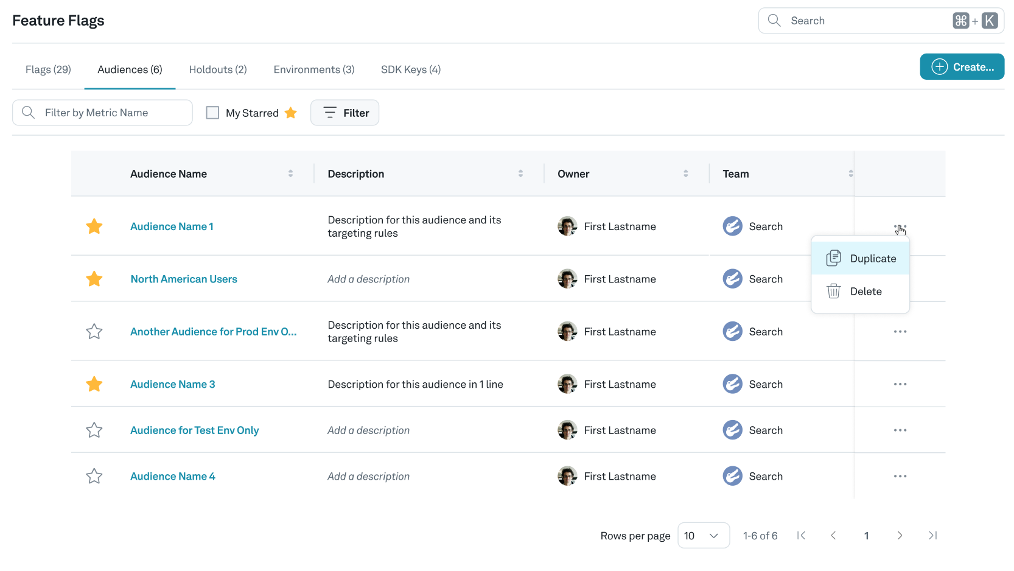Open the Rows per page dropdown
Image resolution: width=1014 pixels, height=571 pixels.
coord(704,536)
